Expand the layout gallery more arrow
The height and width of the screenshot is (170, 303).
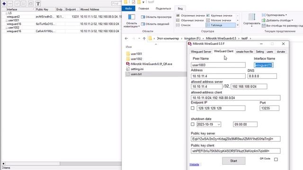click(238, 25)
